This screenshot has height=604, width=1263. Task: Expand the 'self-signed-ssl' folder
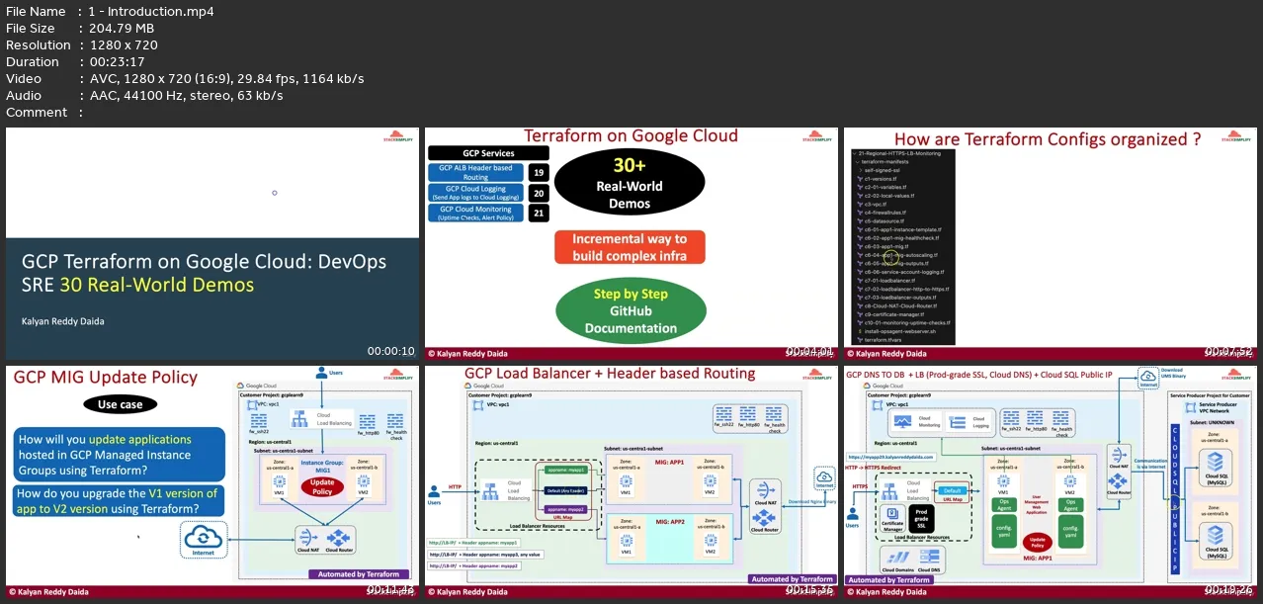pos(882,170)
